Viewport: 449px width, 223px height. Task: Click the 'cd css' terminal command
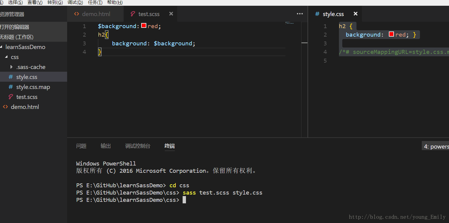tap(179, 185)
